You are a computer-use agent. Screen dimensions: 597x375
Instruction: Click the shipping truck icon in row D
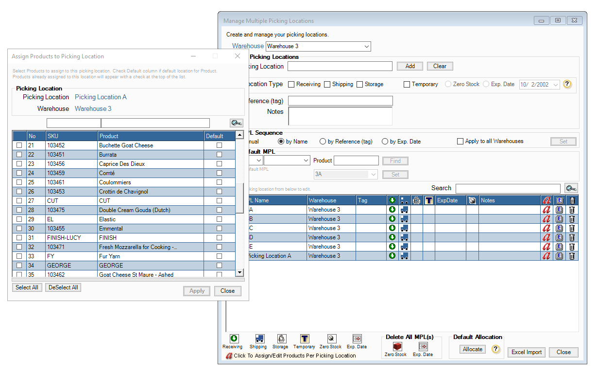pyautogui.click(x=404, y=237)
